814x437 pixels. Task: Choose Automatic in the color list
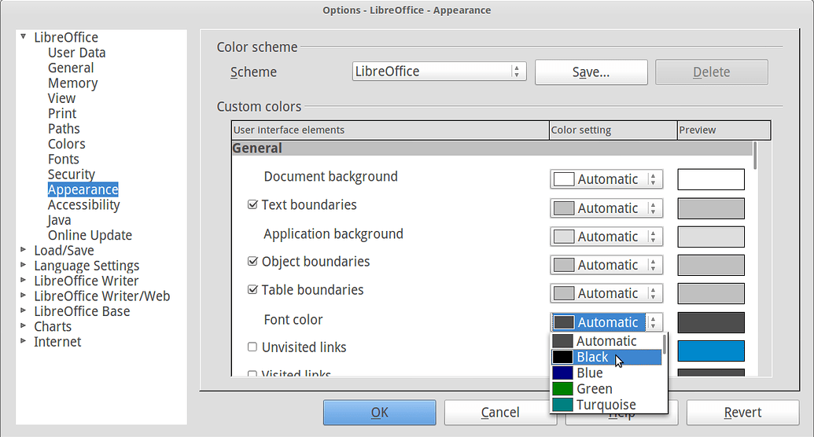click(x=606, y=341)
